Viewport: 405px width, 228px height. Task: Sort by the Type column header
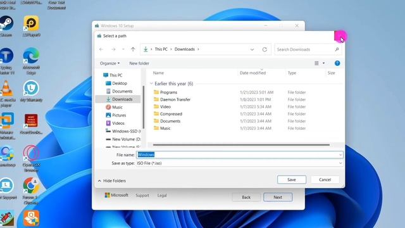(x=292, y=73)
